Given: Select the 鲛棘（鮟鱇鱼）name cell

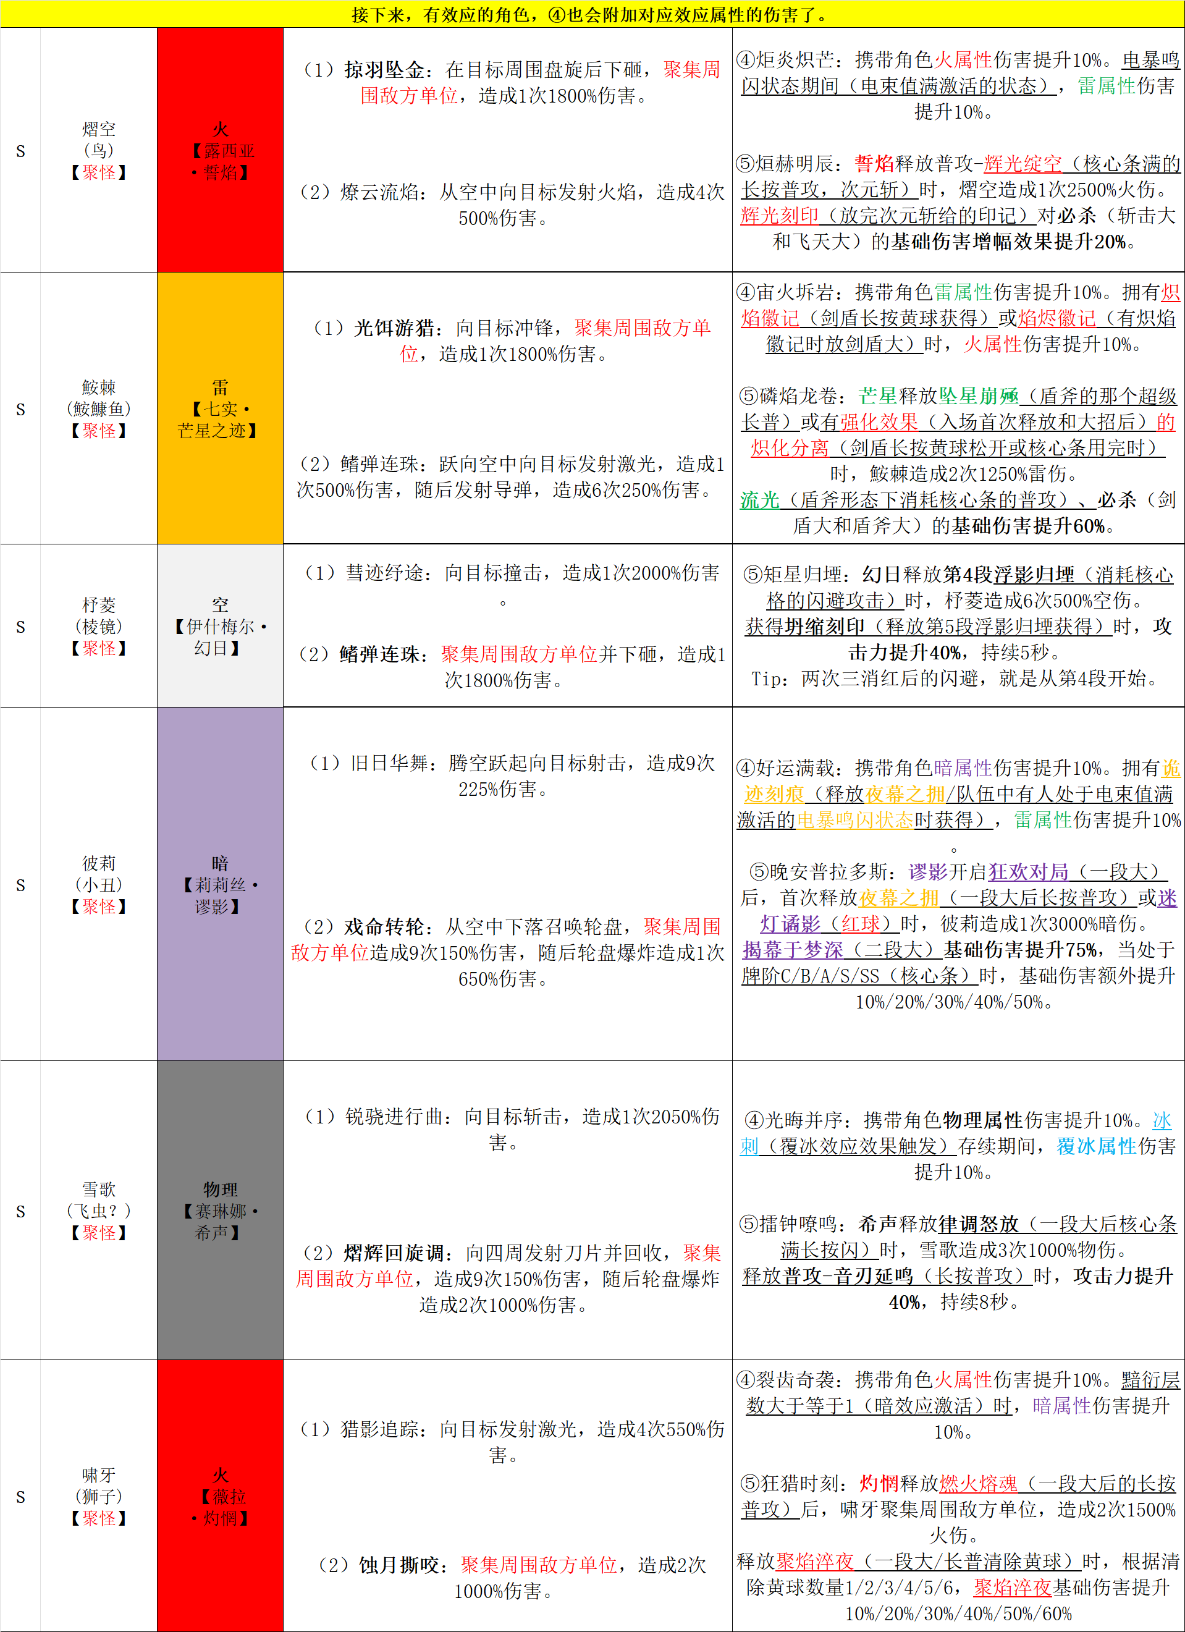Looking at the screenshot, I should pyautogui.click(x=99, y=408).
